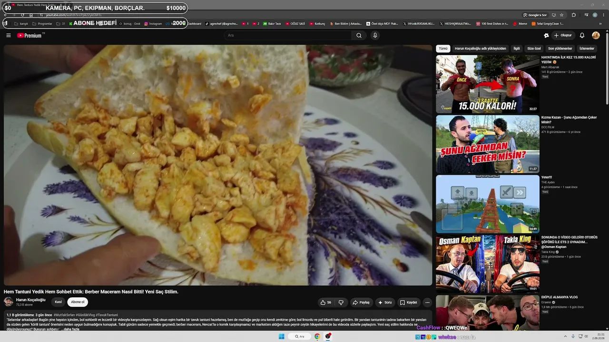609x342 pixels.
Task: Select the Size özel filter chip
Action: pos(534,48)
